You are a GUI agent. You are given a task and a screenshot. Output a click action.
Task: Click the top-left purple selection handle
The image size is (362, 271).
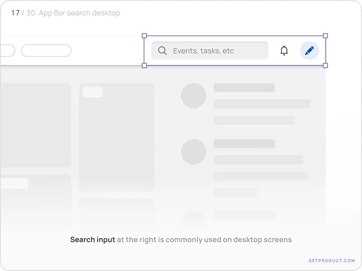coord(144,36)
